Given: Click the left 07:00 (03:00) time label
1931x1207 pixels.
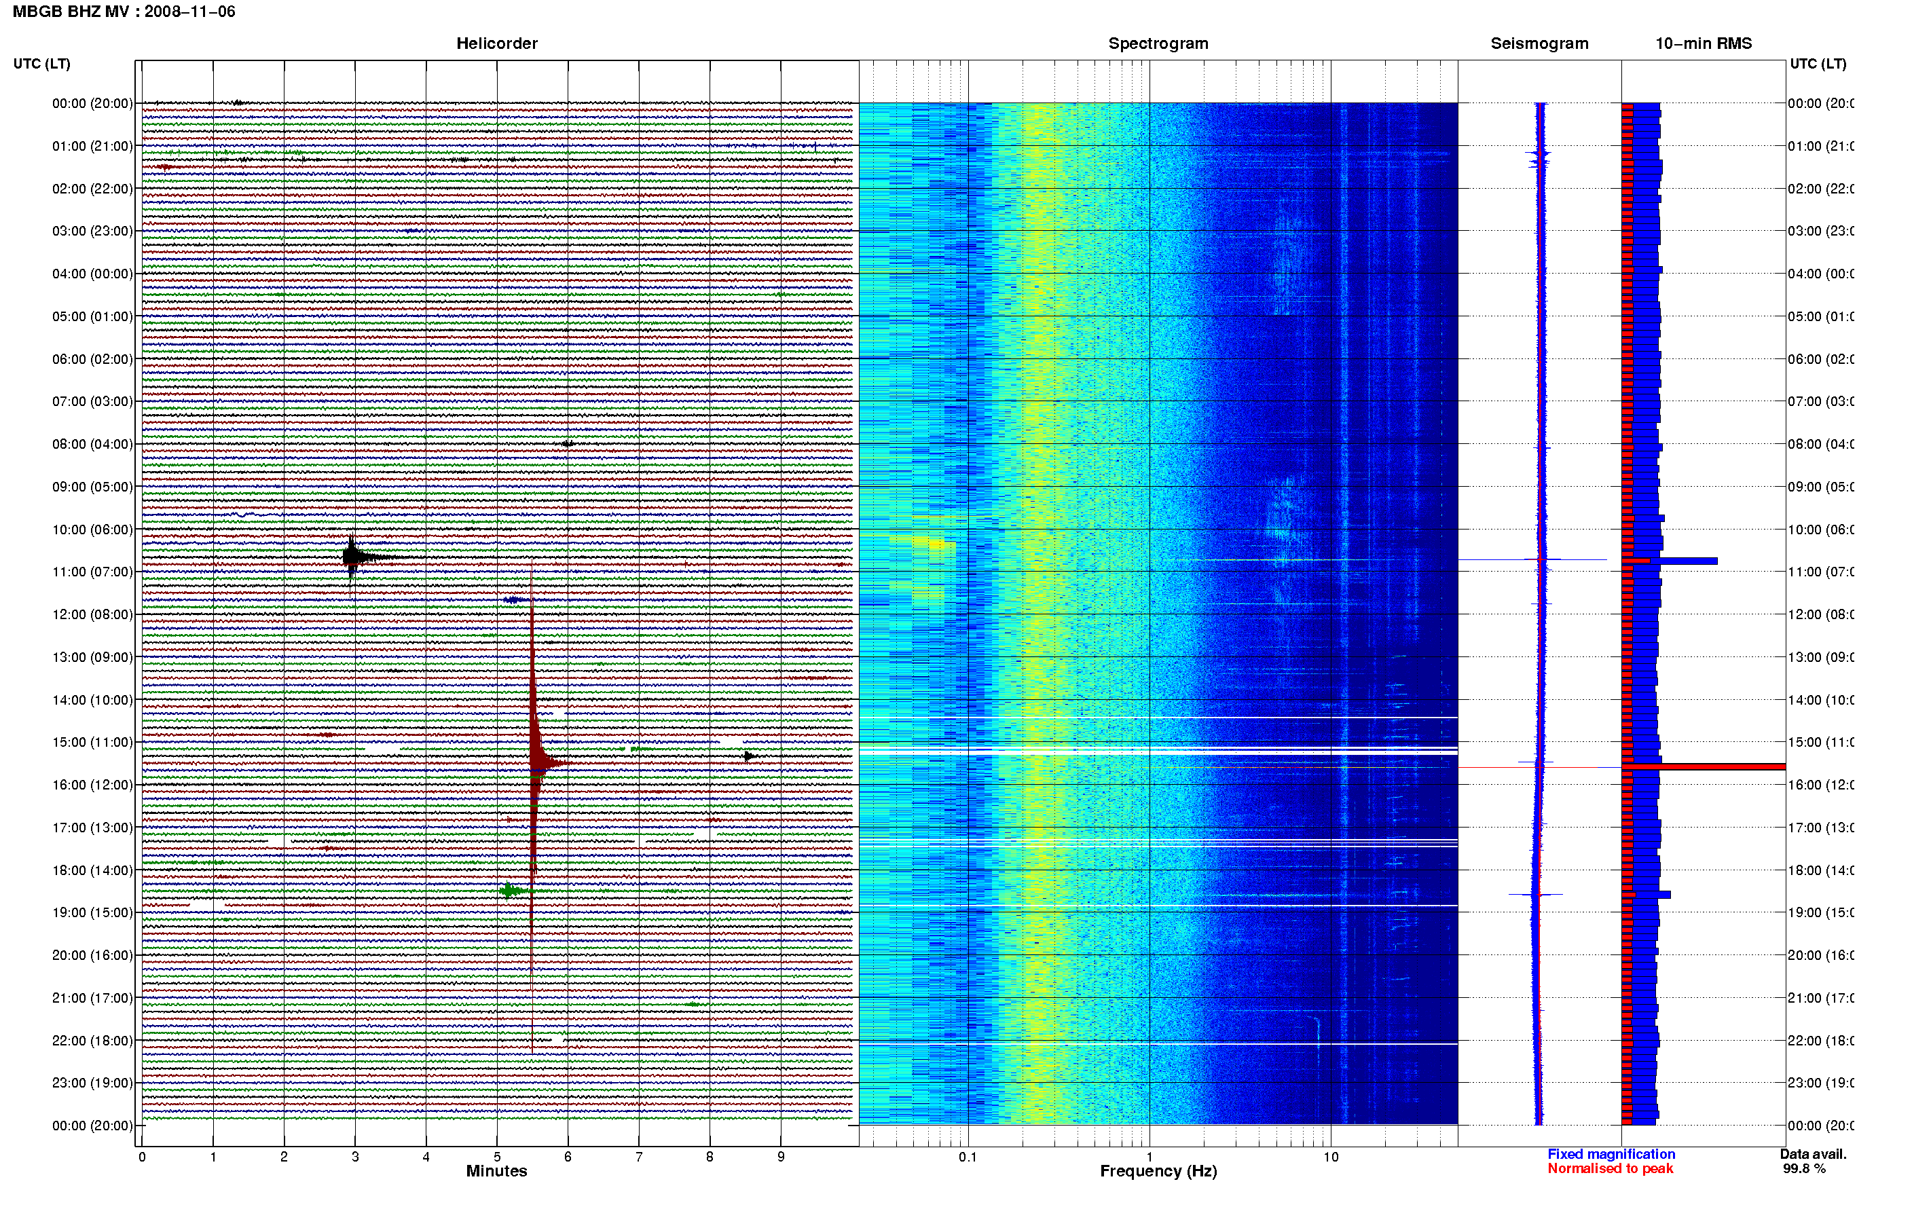Looking at the screenshot, I should (92, 401).
